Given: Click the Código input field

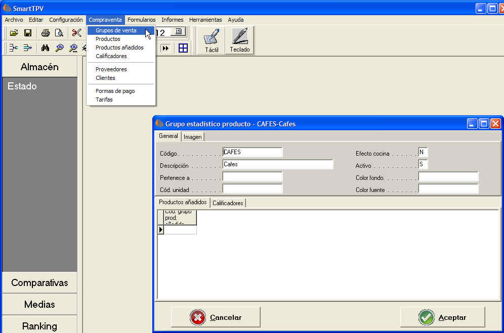Looking at the screenshot, I should [253, 152].
